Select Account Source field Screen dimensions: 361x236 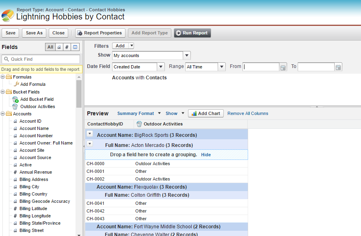coord(35,158)
